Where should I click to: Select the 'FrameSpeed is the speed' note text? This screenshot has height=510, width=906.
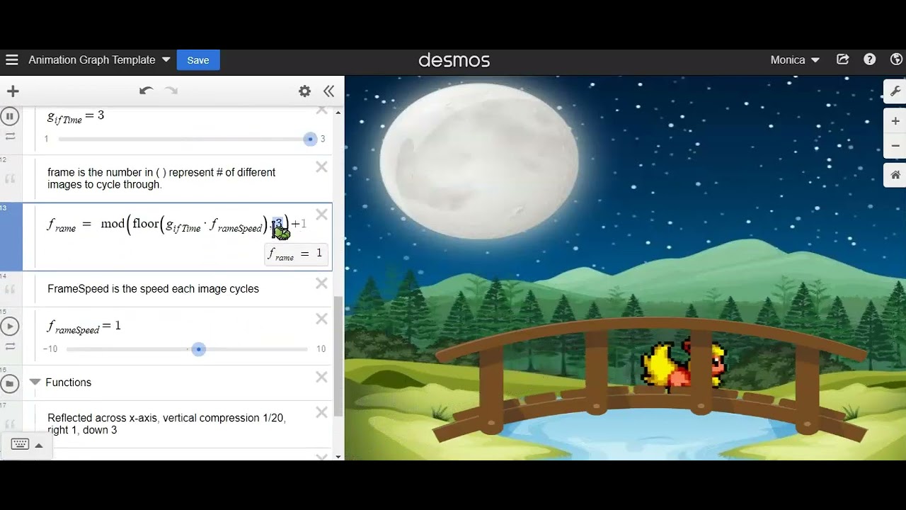(x=153, y=289)
